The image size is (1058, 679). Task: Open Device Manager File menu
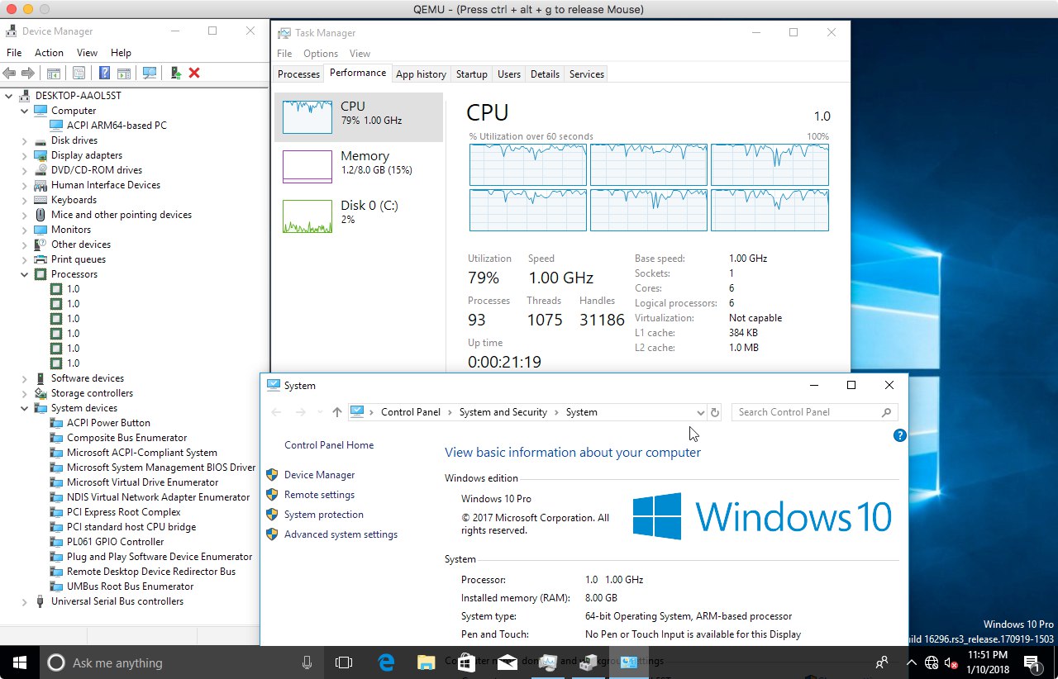pyautogui.click(x=14, y=53)
